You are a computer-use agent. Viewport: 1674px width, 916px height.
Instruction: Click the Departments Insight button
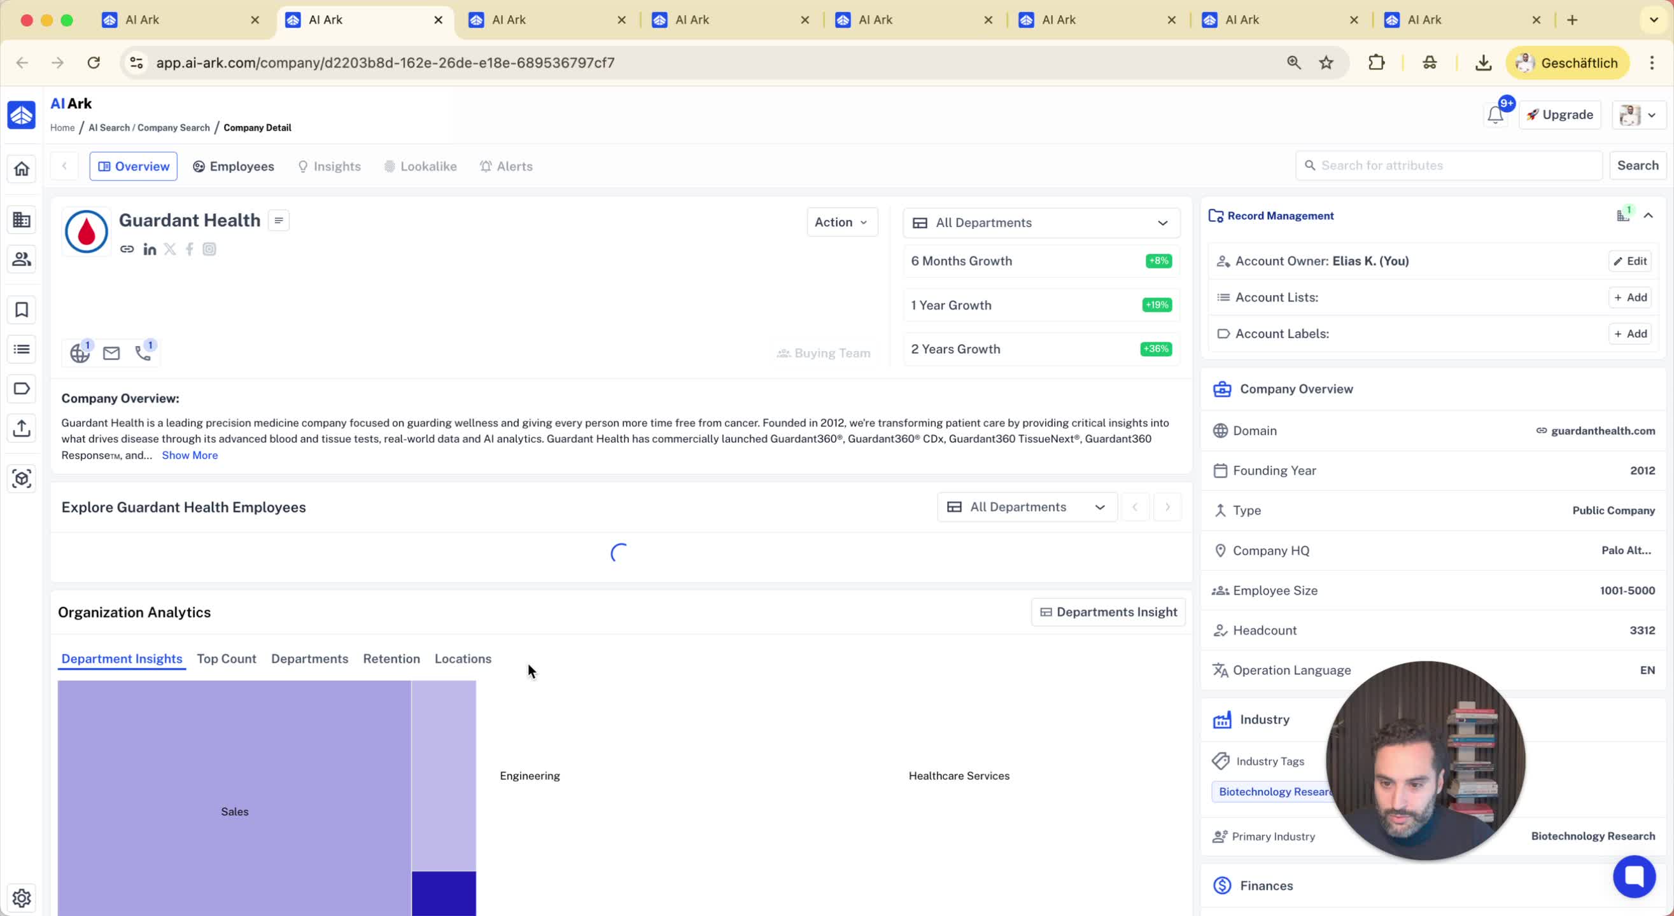click(x=1108, y=612)
